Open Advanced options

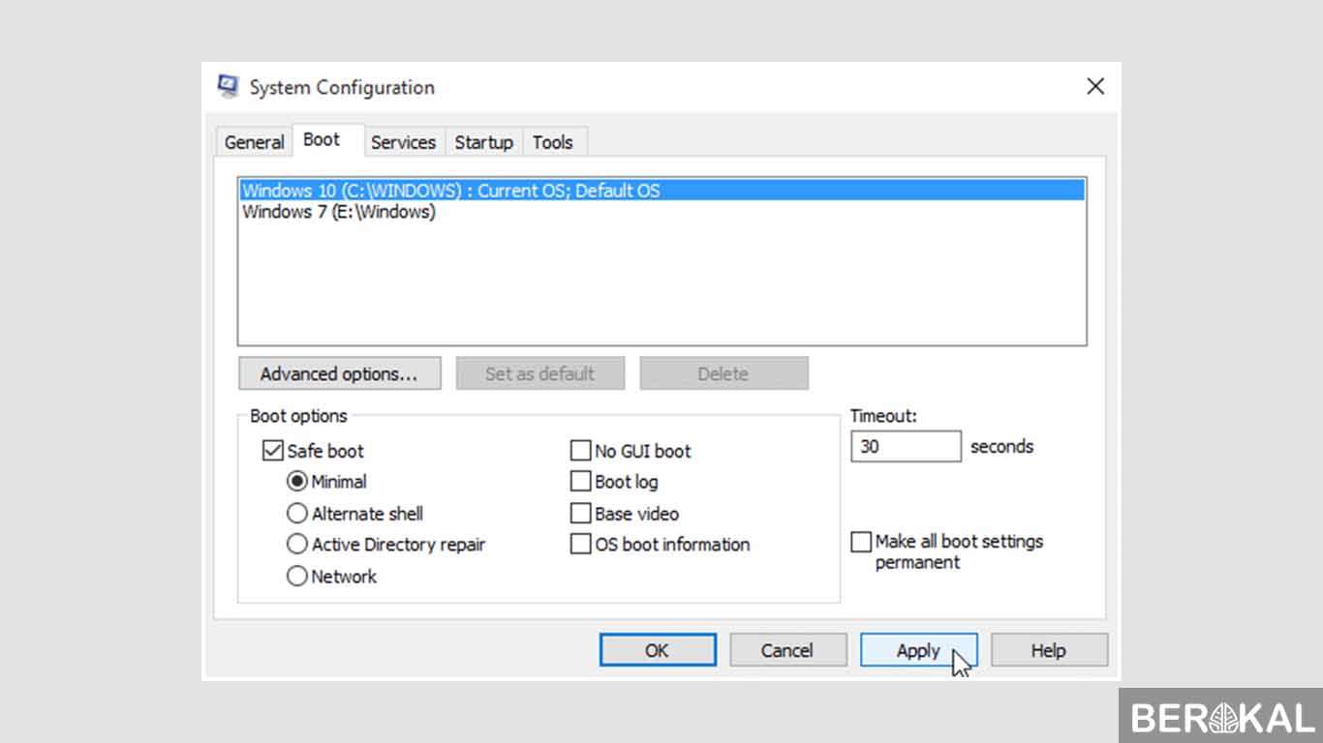pos(339,373)
